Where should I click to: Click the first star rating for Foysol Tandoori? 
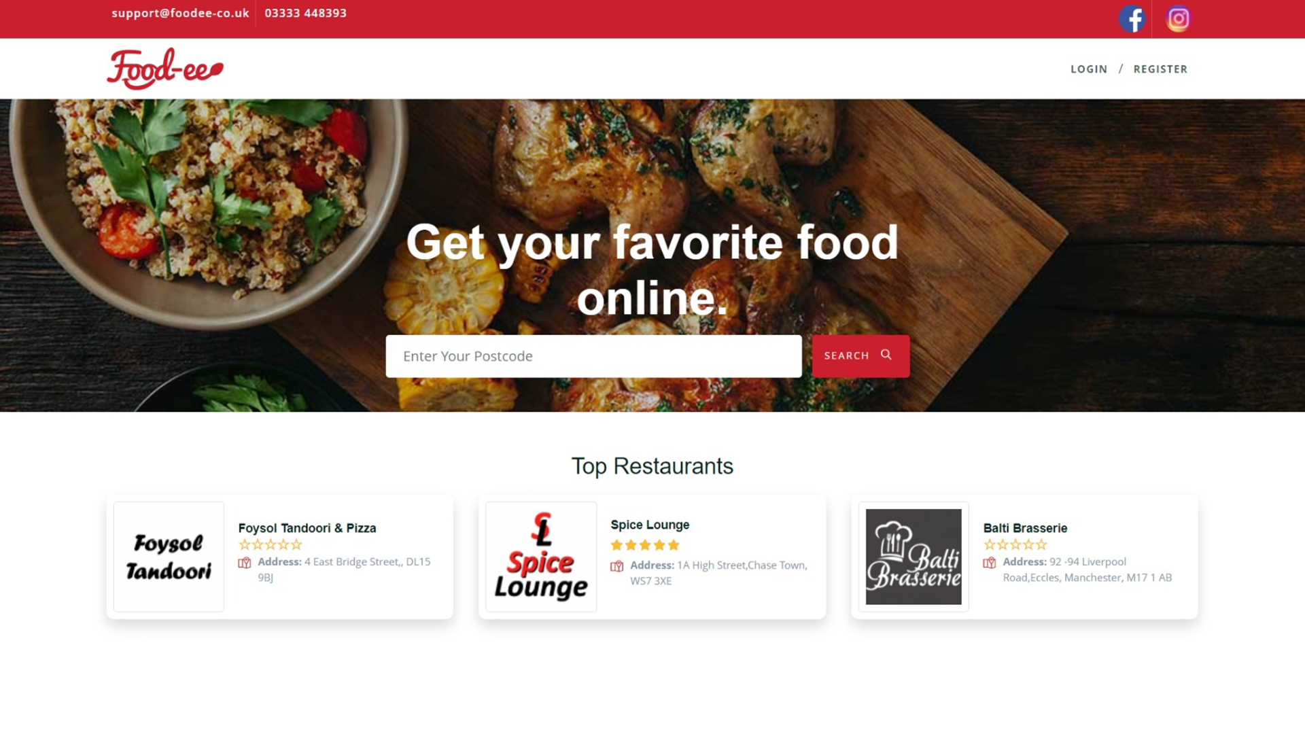[243, 545]
